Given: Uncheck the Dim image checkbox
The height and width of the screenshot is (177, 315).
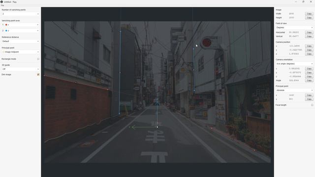Looking at the screenshot, I should [38, 74].
